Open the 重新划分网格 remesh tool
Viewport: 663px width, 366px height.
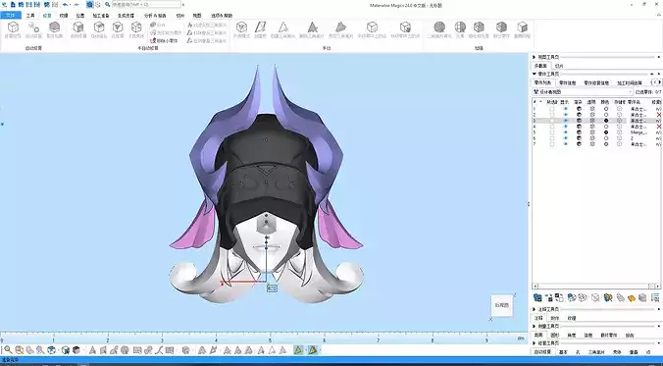click(x=522, y=30)
